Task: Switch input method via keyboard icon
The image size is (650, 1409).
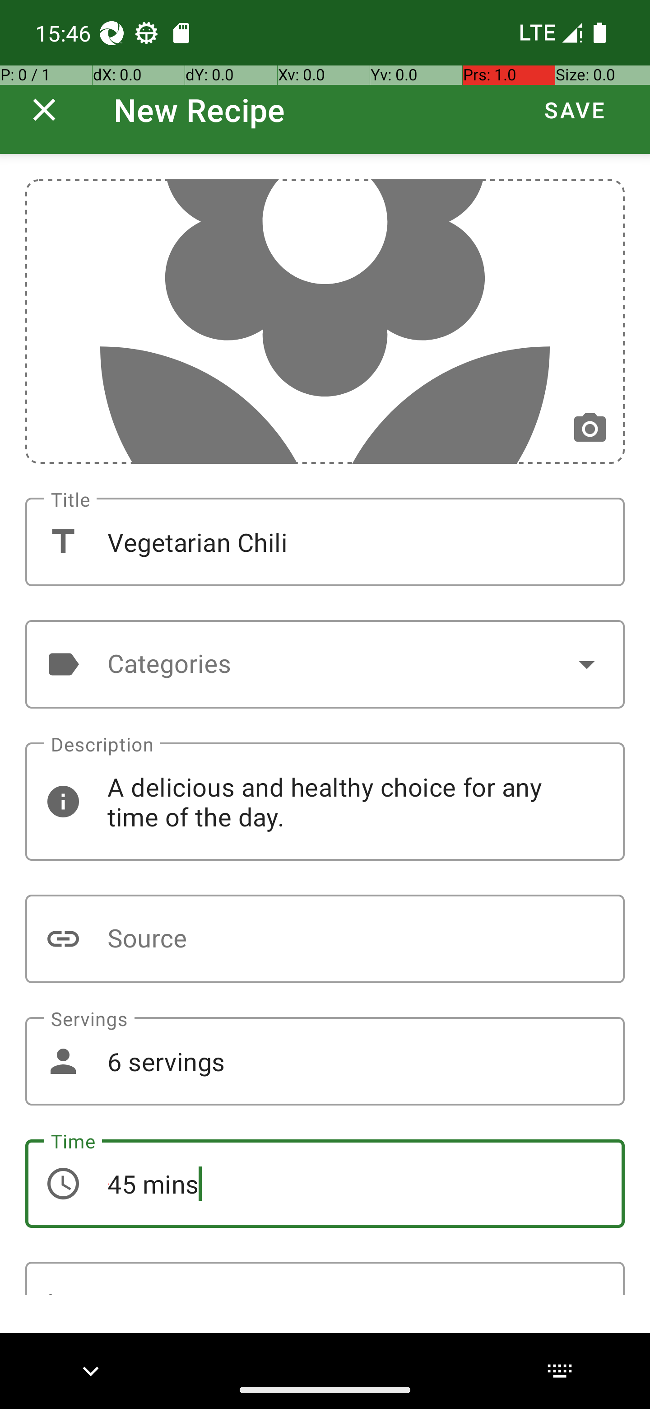Action: [559, 1371]
